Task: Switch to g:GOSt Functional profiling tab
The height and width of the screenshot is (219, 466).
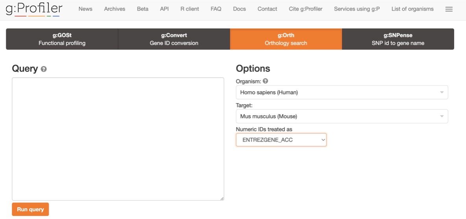Action: (x=62, y=39)
